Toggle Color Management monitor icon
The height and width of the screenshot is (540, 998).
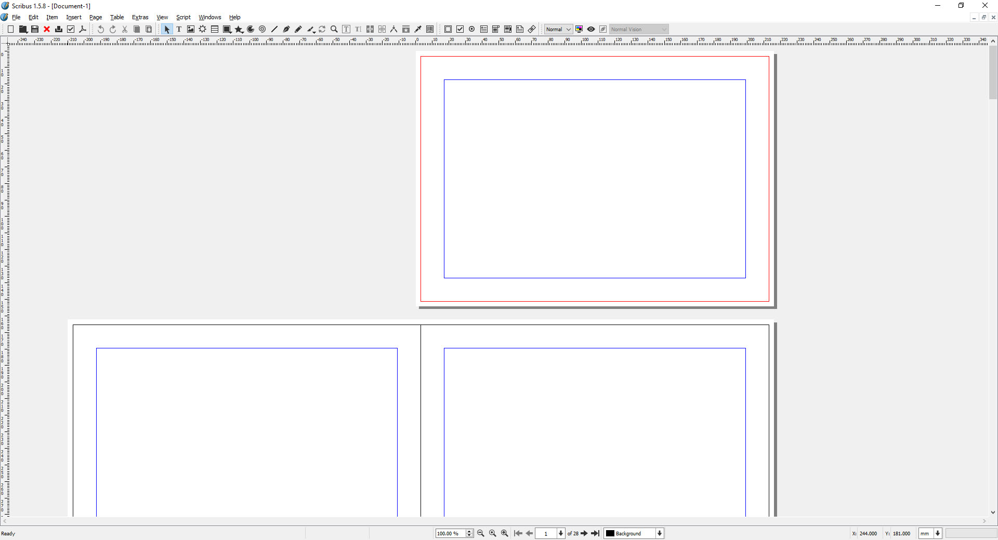point(579,30)
